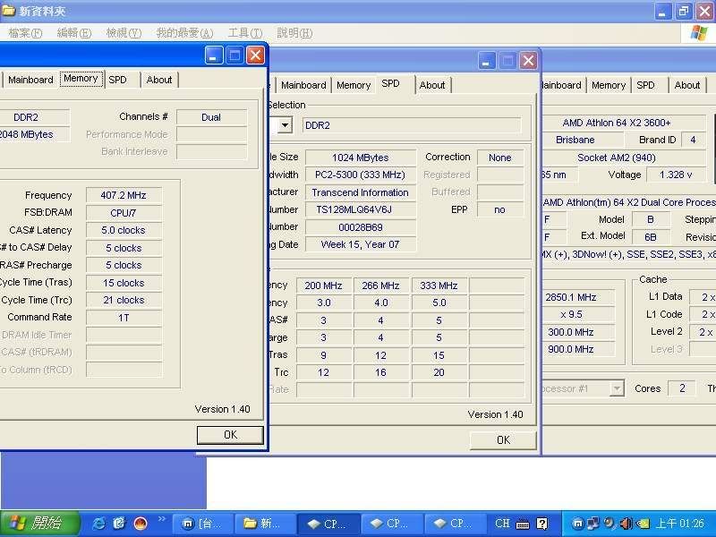Select the active Memory tab showing timings
The width and height of the screenshot is (716, 537).
pos(81,79)
